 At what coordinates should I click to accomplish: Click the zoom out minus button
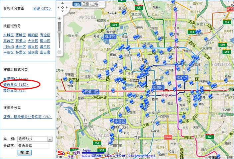[x=59, y=52]
